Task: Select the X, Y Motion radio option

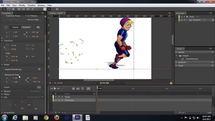Action: tap(26, 16)
